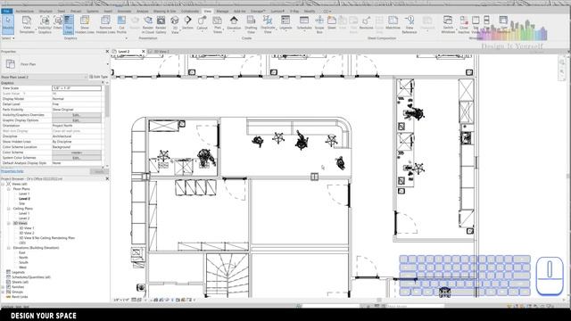571x321 pixels.
Task: Select View Reference tool
Action: coord(410,24)
